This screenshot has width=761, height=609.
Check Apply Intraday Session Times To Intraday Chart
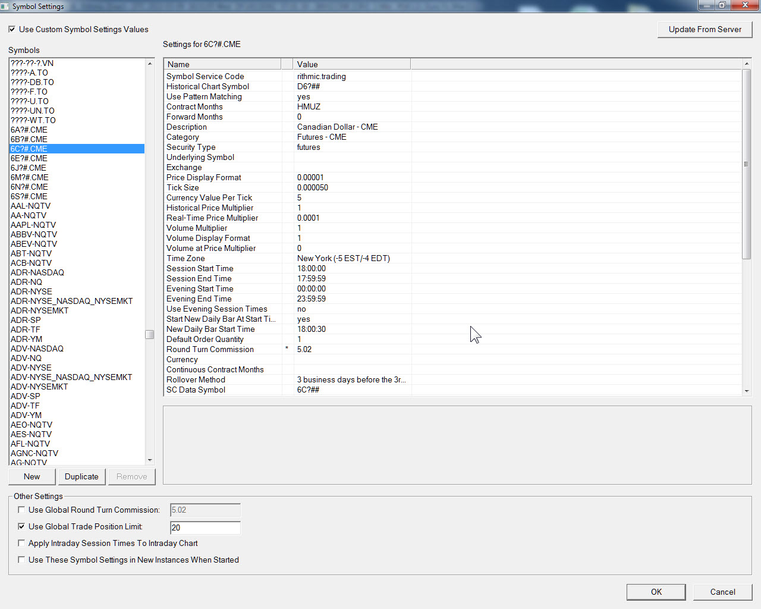click(x=21, y=543)
